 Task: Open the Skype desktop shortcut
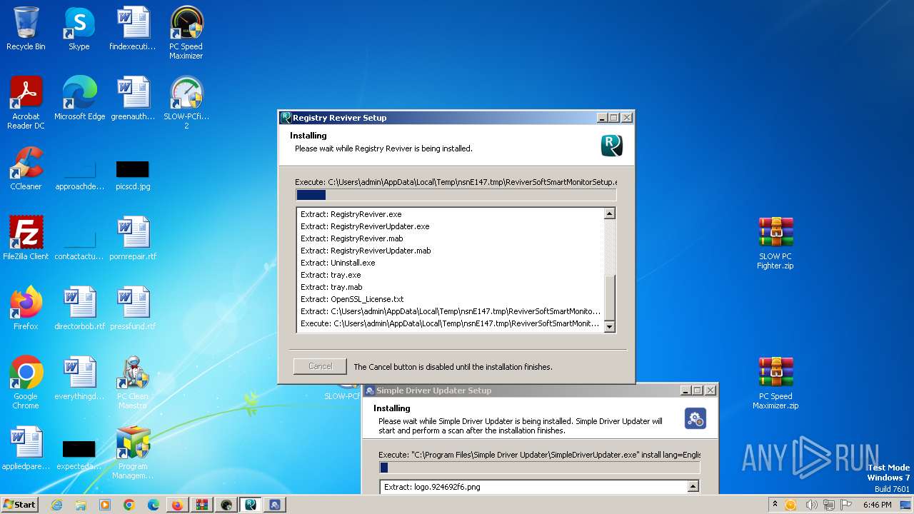coord(79,29)
